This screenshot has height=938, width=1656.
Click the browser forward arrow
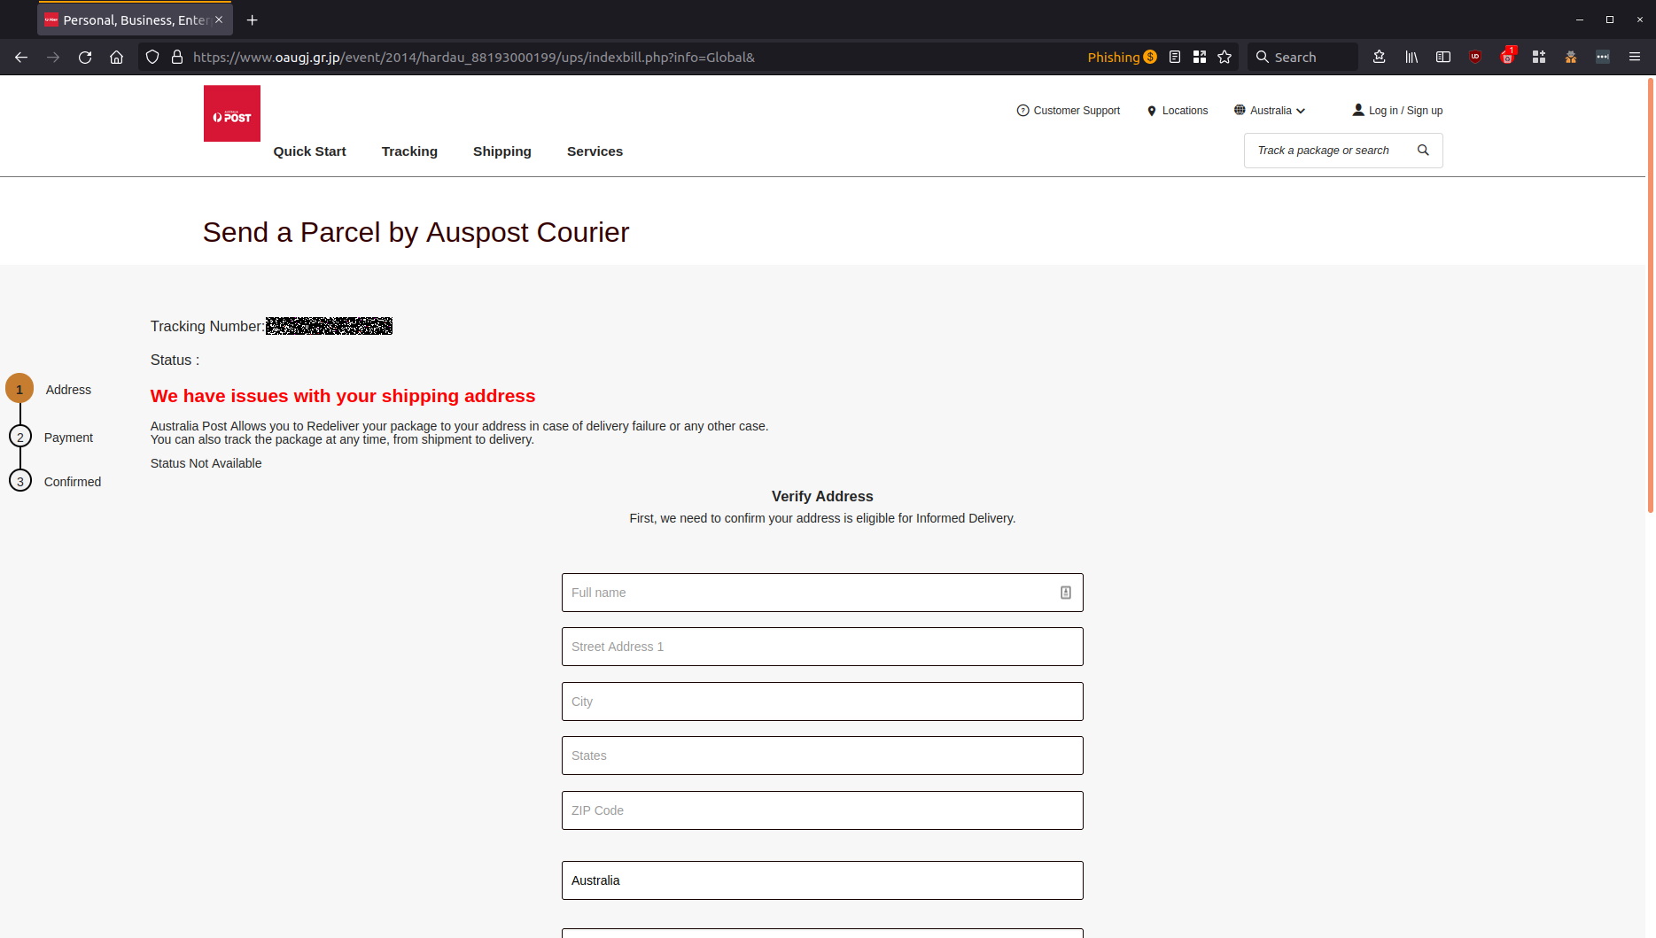pyautogui.click(x=53, y=57)
